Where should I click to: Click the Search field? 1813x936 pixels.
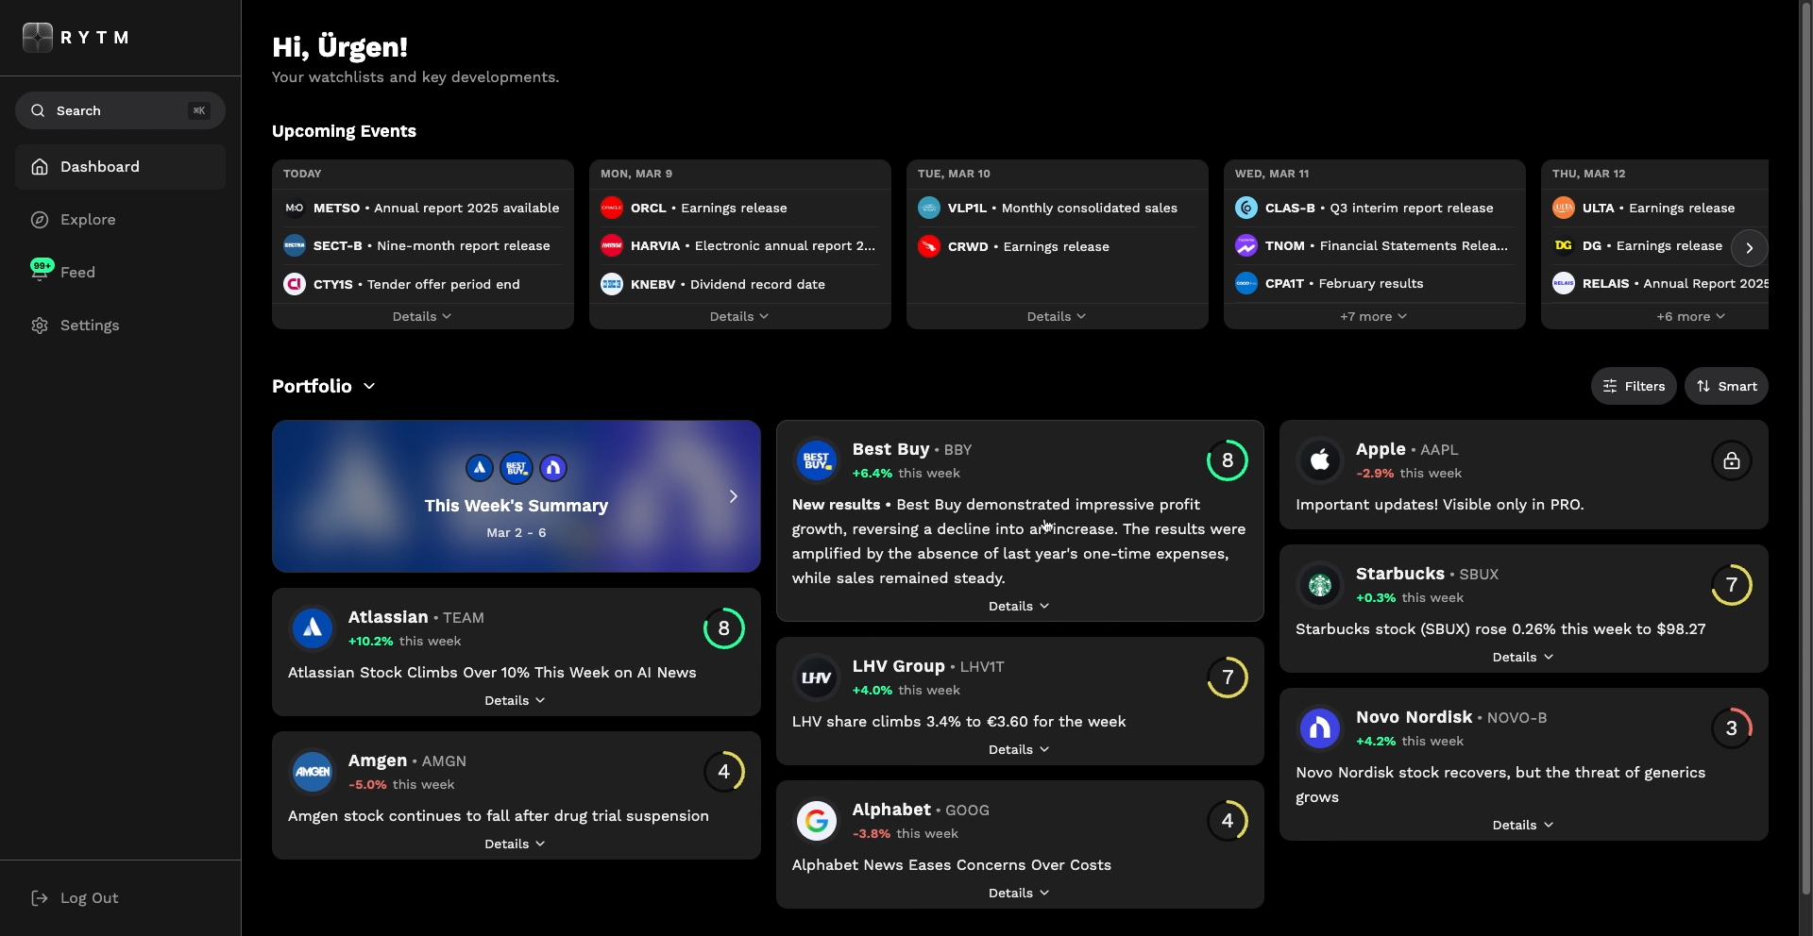(x=120, y=110)
